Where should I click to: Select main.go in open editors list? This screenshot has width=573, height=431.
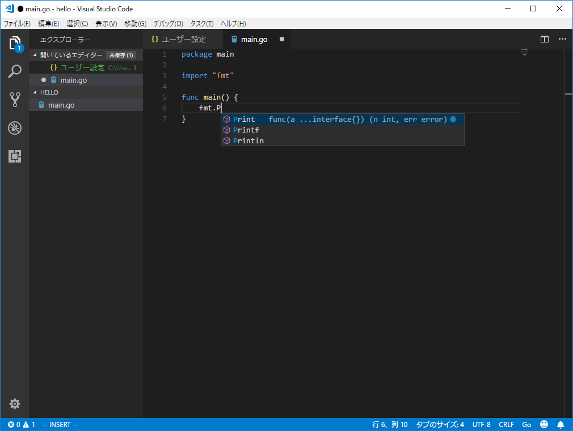[x=86, y=80]
